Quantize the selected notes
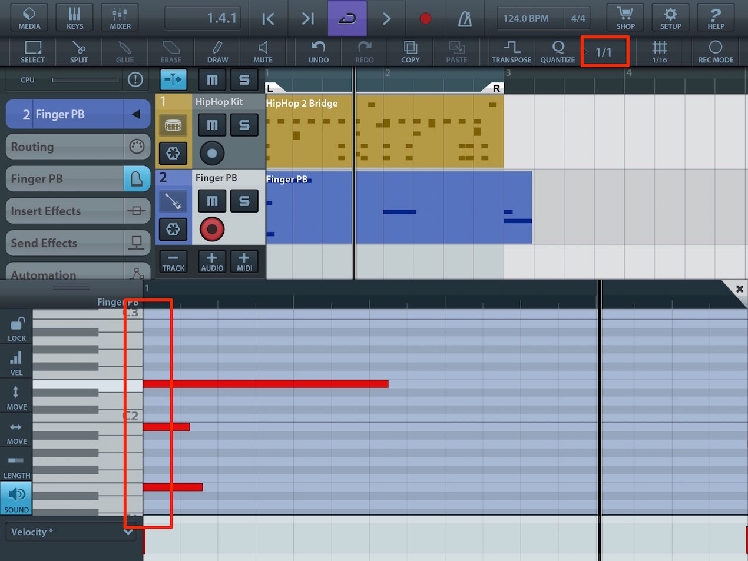The image size is (748, 561). pos(557,52)
